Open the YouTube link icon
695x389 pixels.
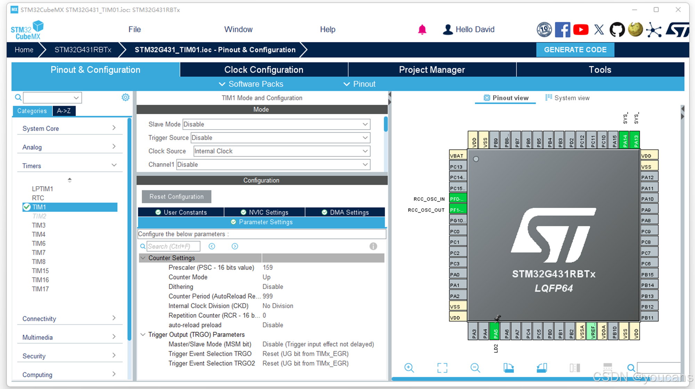(x=581, y=30)
